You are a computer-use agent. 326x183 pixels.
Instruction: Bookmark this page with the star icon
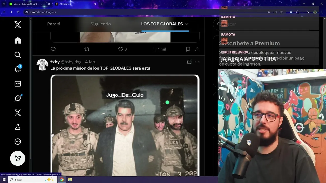click(281, 12)
